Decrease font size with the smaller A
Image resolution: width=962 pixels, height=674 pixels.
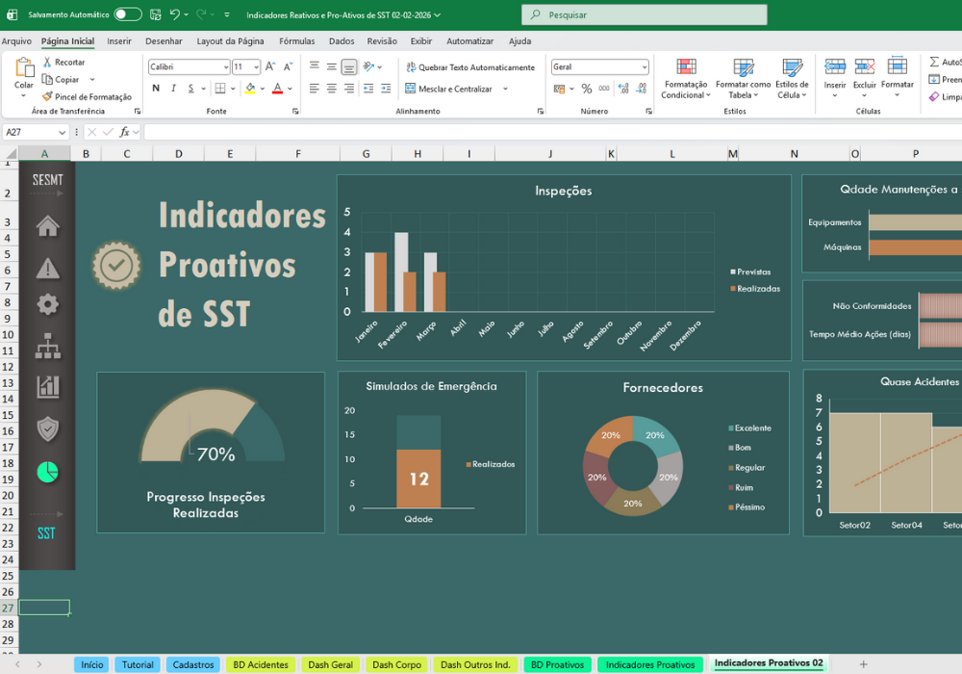288,66
